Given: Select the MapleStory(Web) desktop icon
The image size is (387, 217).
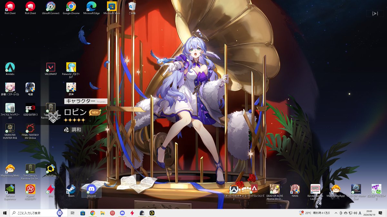Looking at the screenshot, I should (10, 170).
